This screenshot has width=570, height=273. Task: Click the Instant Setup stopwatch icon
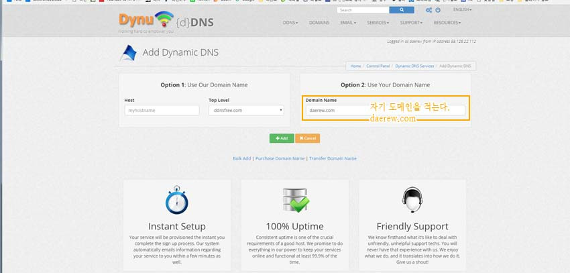177,201
